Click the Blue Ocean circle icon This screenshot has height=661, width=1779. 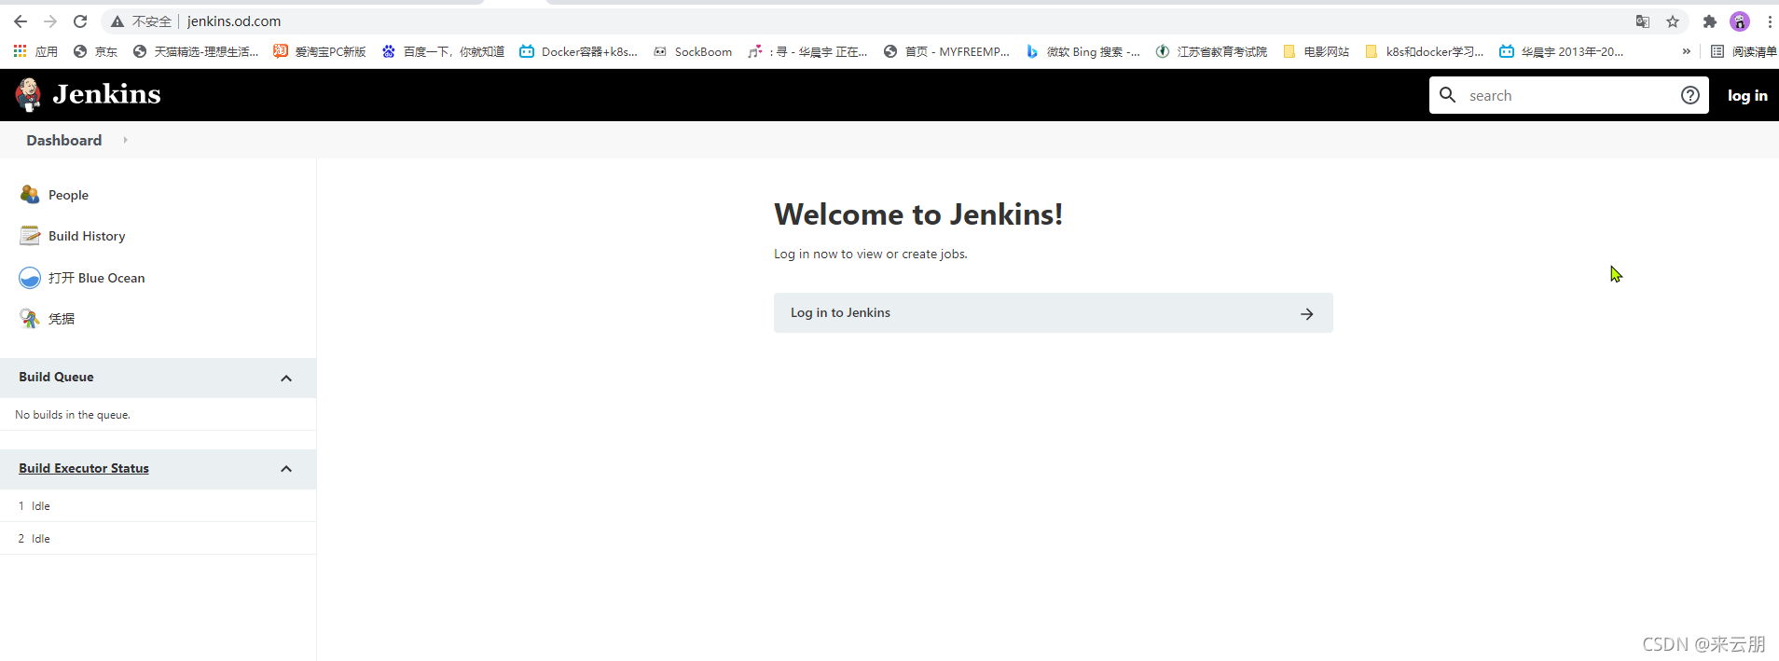[x=30, y=278]
